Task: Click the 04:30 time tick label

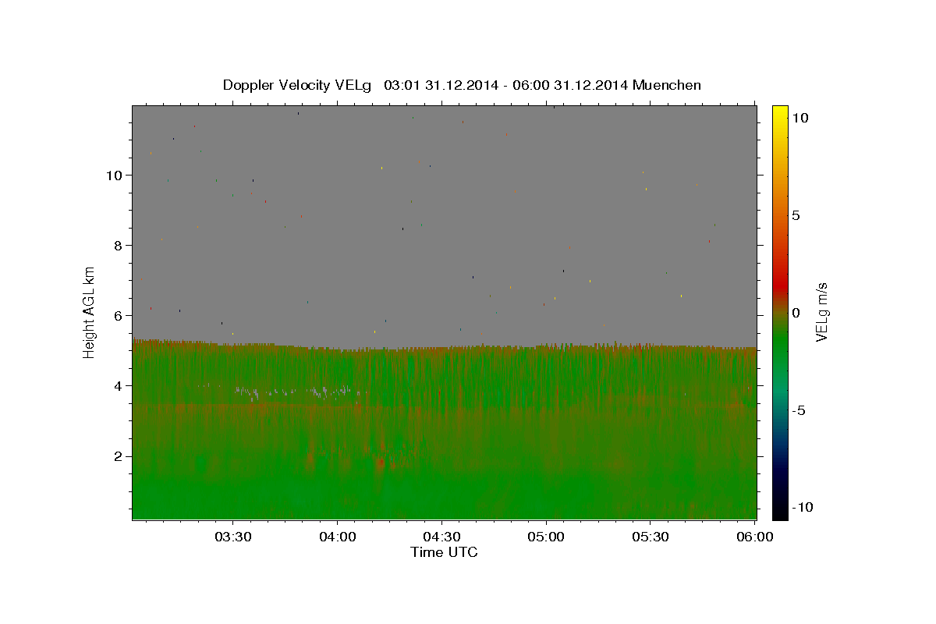Action: coord(441,537)
